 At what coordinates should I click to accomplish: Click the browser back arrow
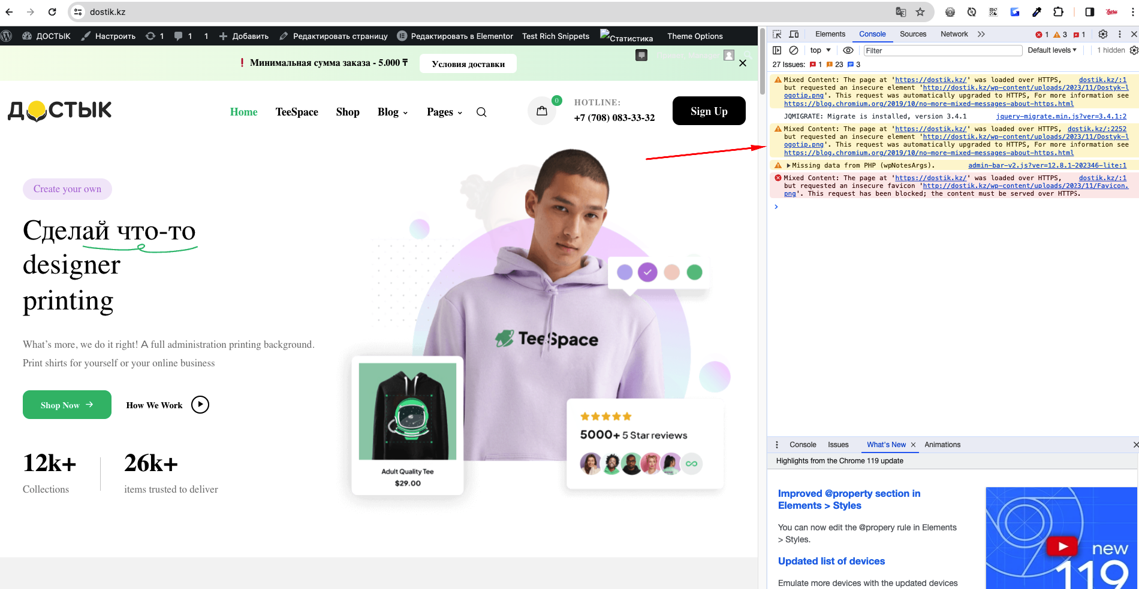tap(9, 12)
